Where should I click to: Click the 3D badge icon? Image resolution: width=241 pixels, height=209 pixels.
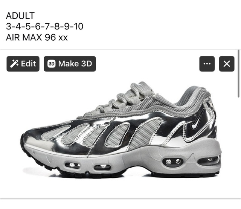point(51,64)
